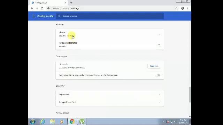
Task: Click the Idiomas section heading text
Action: pyautogui.click(x=60, y=25)
